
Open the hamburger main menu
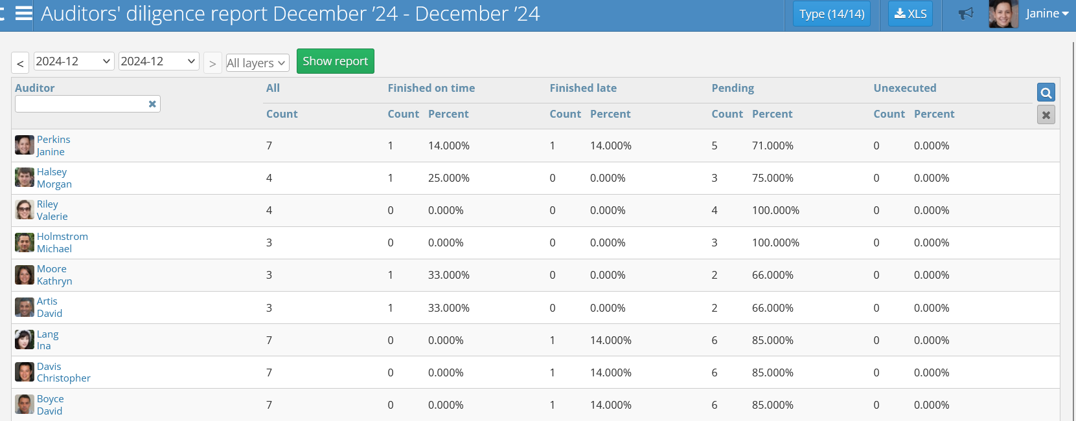(x=24, y=14)
